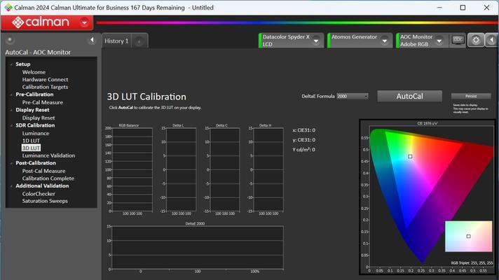Go to the Calibration Complete page
Viewport: 499px width, 280px height.
click(48, 178)
